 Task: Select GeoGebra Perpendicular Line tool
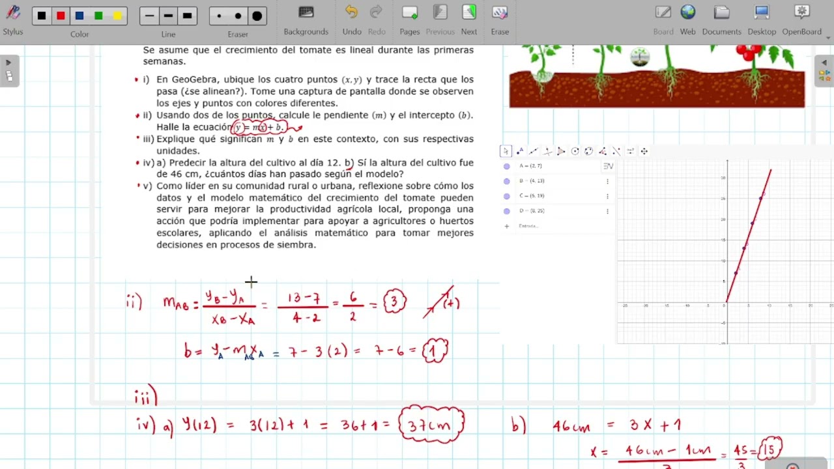coord(547,151)
